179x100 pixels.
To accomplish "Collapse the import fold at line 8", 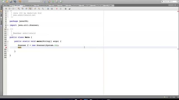I will coord(8,25).
